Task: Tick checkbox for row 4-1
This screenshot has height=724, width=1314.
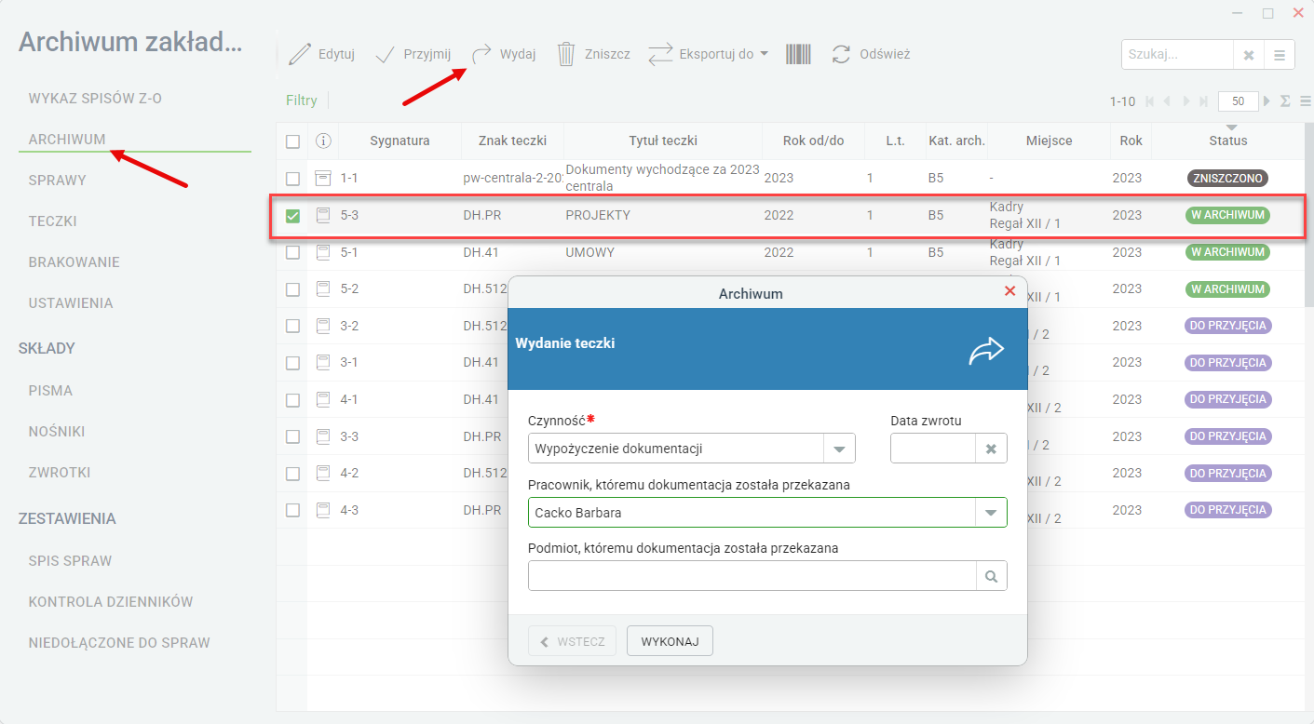Action: coord(292,399)
